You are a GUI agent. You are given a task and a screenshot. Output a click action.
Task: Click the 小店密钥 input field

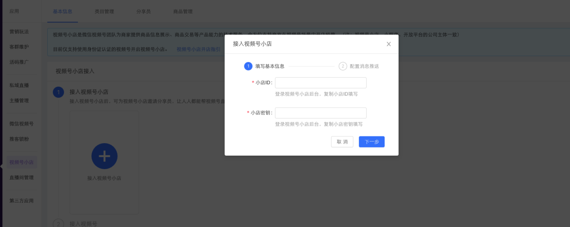point(320,113)
